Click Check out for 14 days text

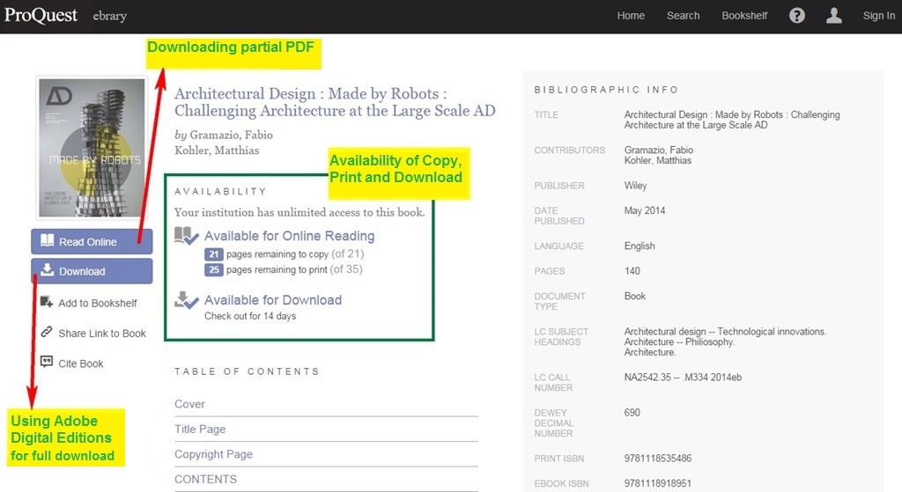[x=250, y=316]
